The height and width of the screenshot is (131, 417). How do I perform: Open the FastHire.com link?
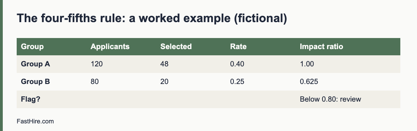(x=35, y=121)
